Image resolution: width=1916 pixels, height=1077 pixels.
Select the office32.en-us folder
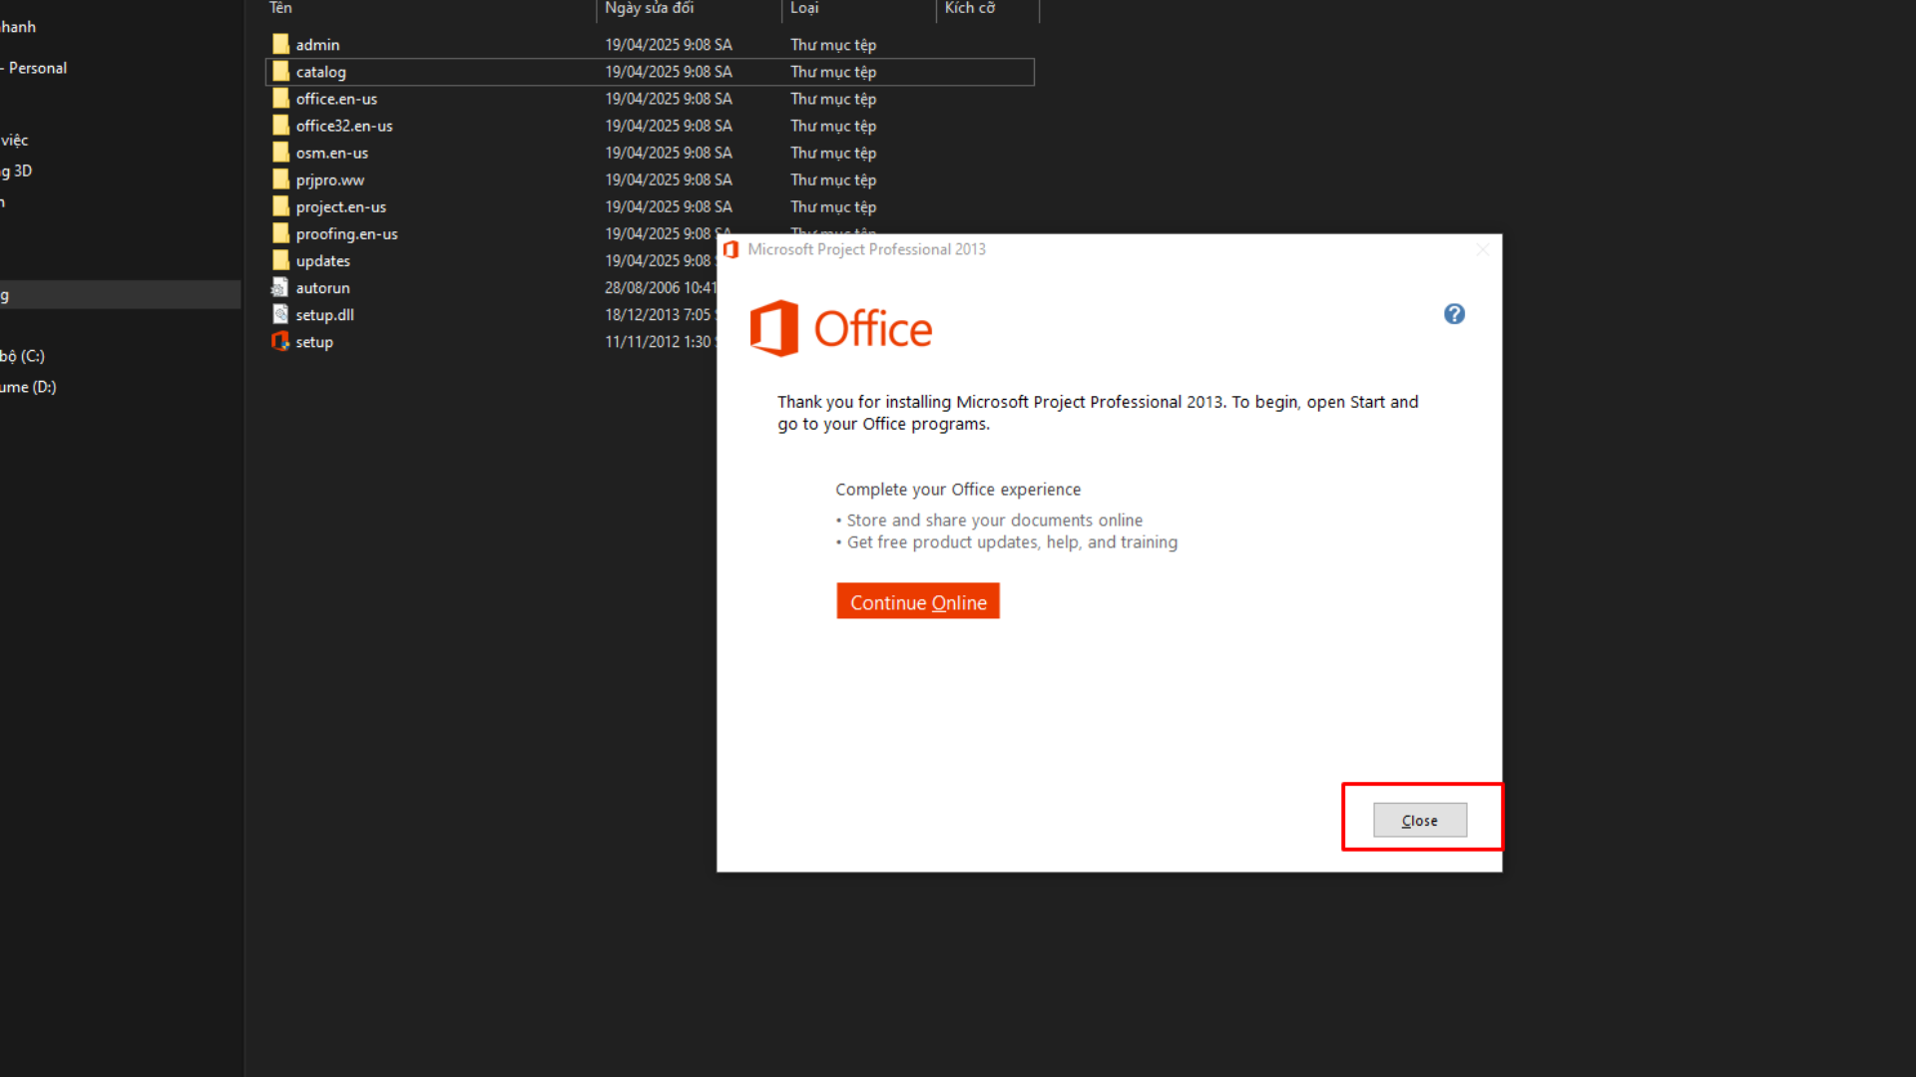(x=343, y=126)
